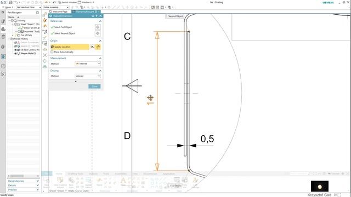Enable the Place Automatically checkbox
This screenshot has height=197, width=351.
point(52,52)
